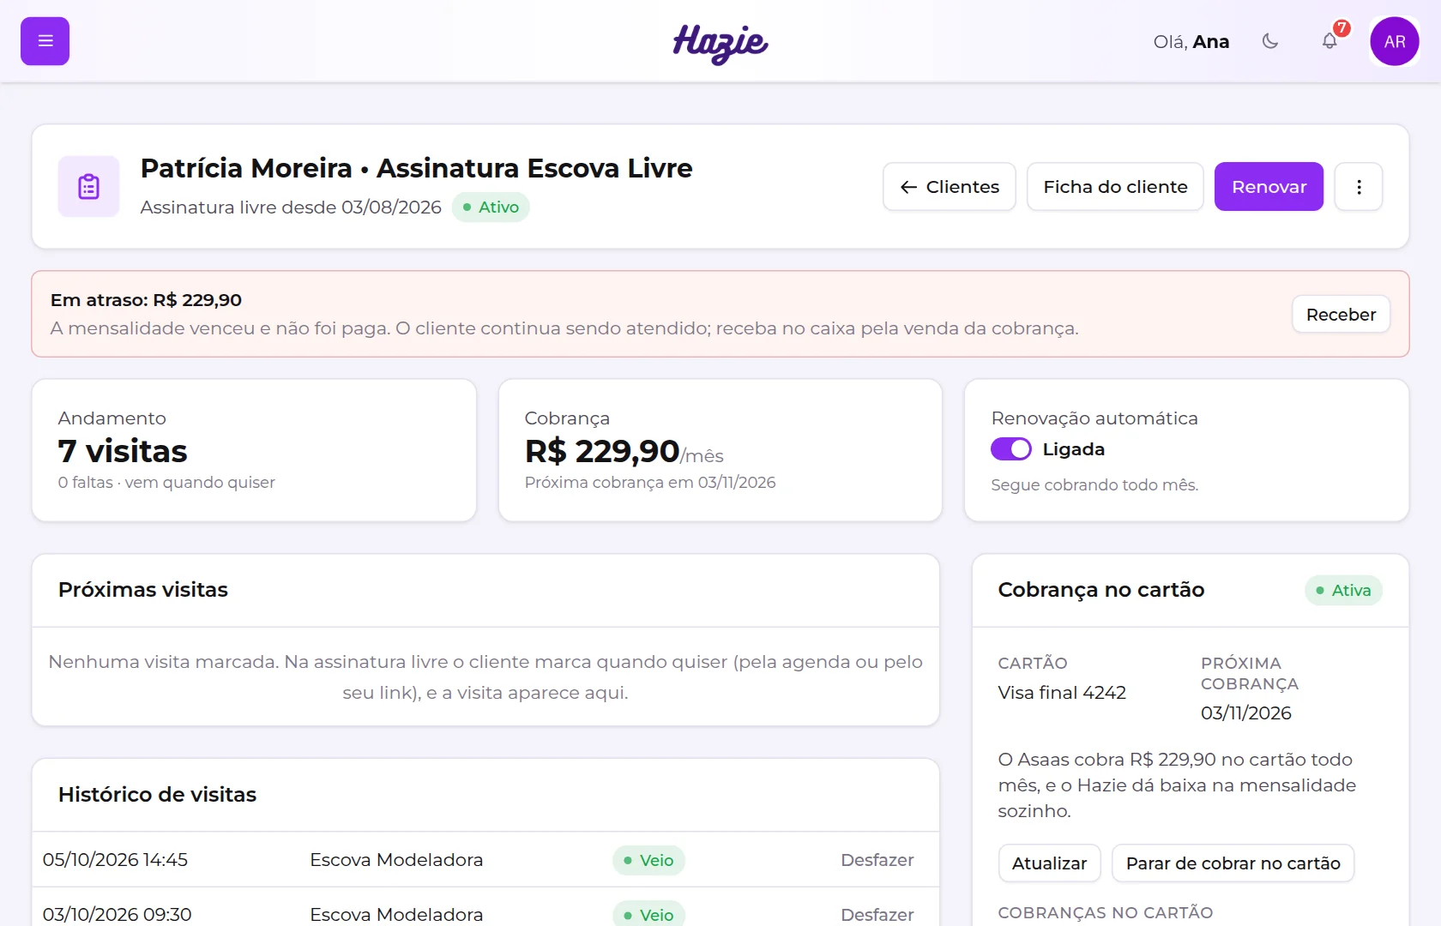
Task: Open Ficha do cliente
Action: point(1115,187)
